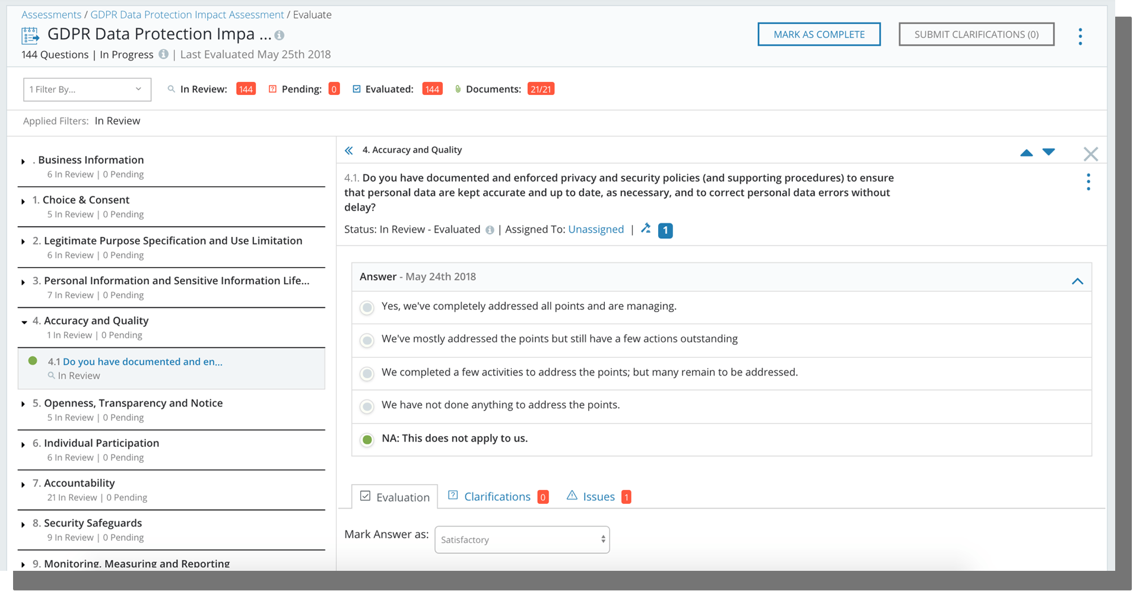Click the blue issue count badge 1
The height and width of the screenshot is (591, 1133).
665,230
